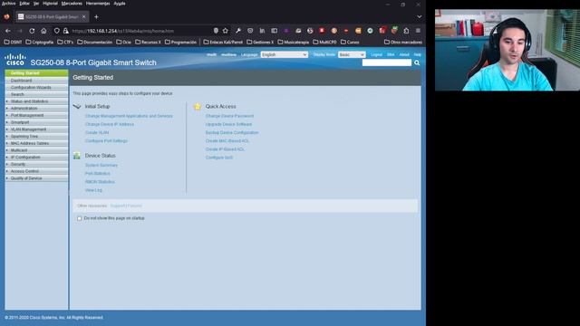Viewport: 580px width, 326px height.
Task: Expand the Multicast tree node
Action: pos(7,150)
